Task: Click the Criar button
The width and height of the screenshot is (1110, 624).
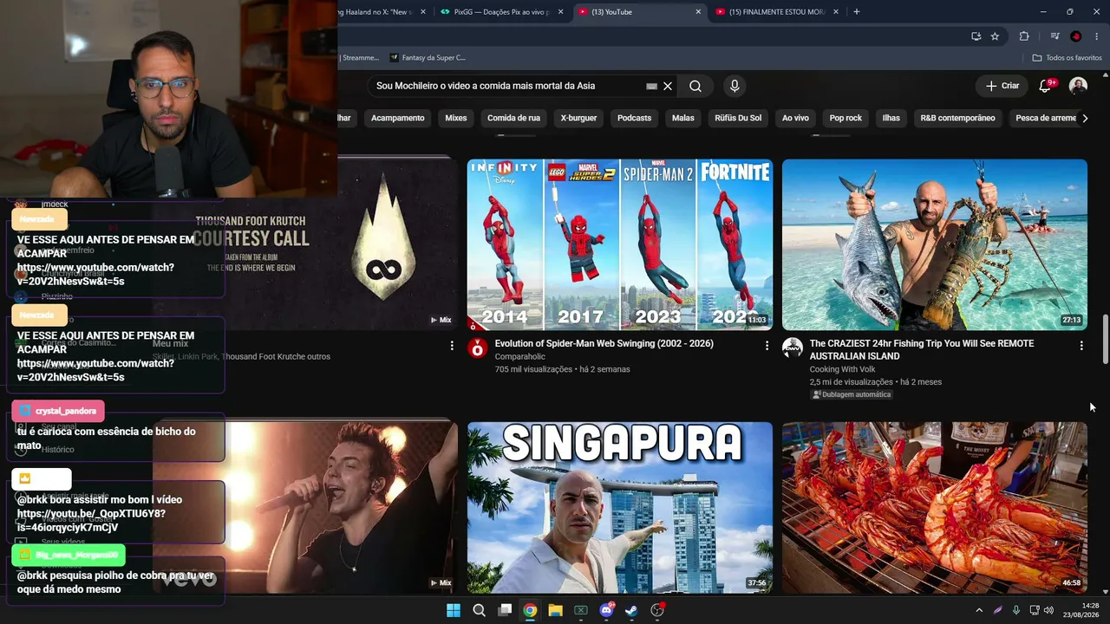Action: click(1002, 86)
